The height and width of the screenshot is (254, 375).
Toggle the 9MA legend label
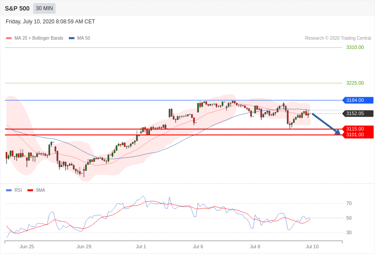pyautogui.click(x=41, y=190)
